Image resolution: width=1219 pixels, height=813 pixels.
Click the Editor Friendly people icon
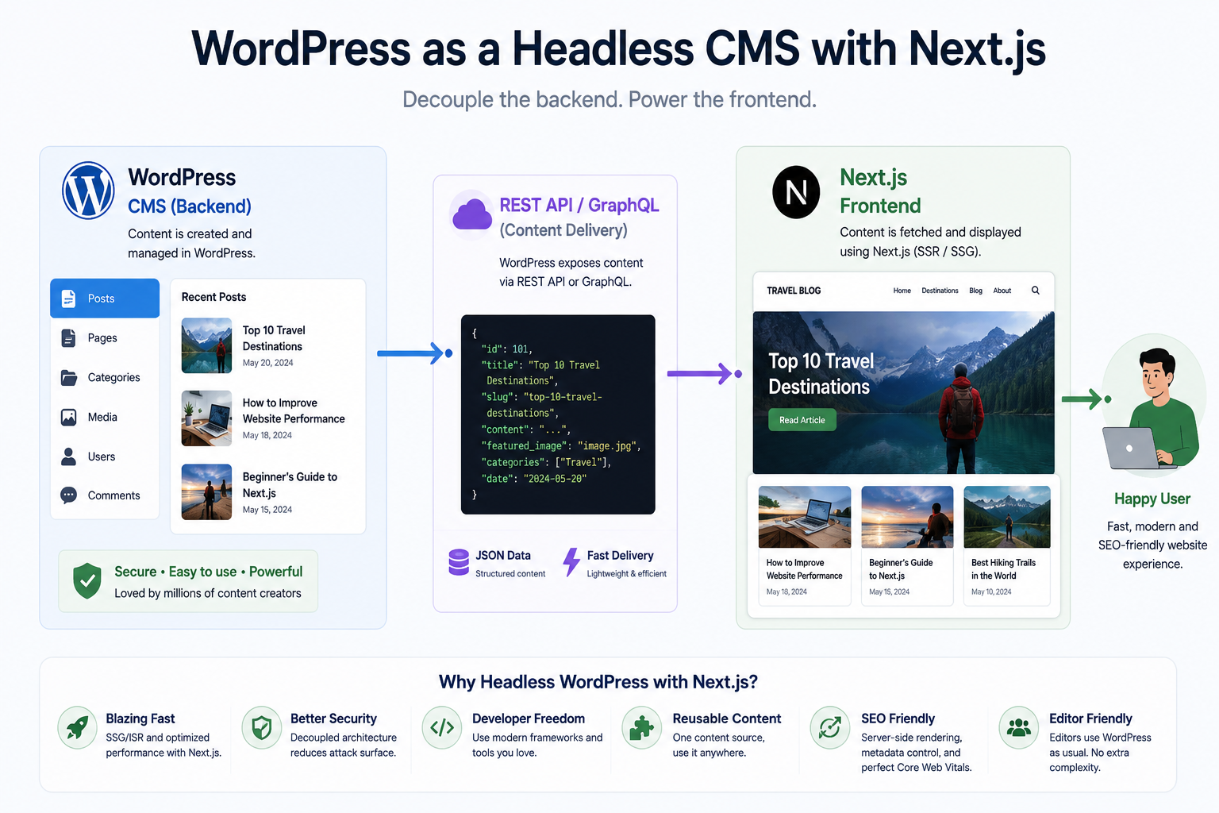1019,727
